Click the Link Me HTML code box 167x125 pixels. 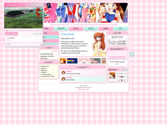(x=118, y=42)
